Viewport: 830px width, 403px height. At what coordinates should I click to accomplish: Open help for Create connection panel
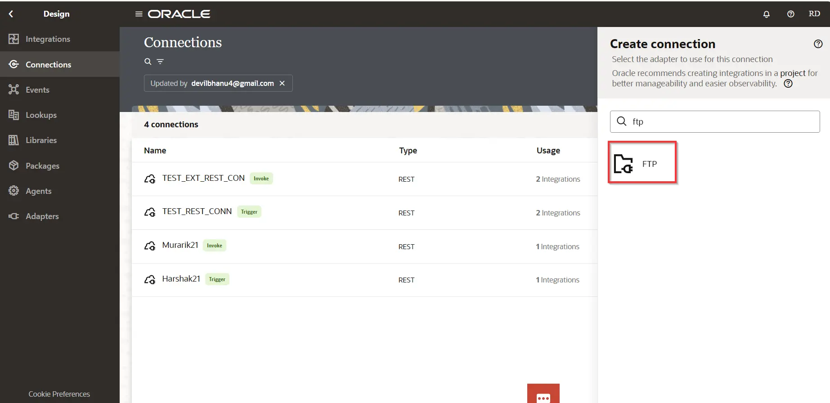tap(818, 44)
